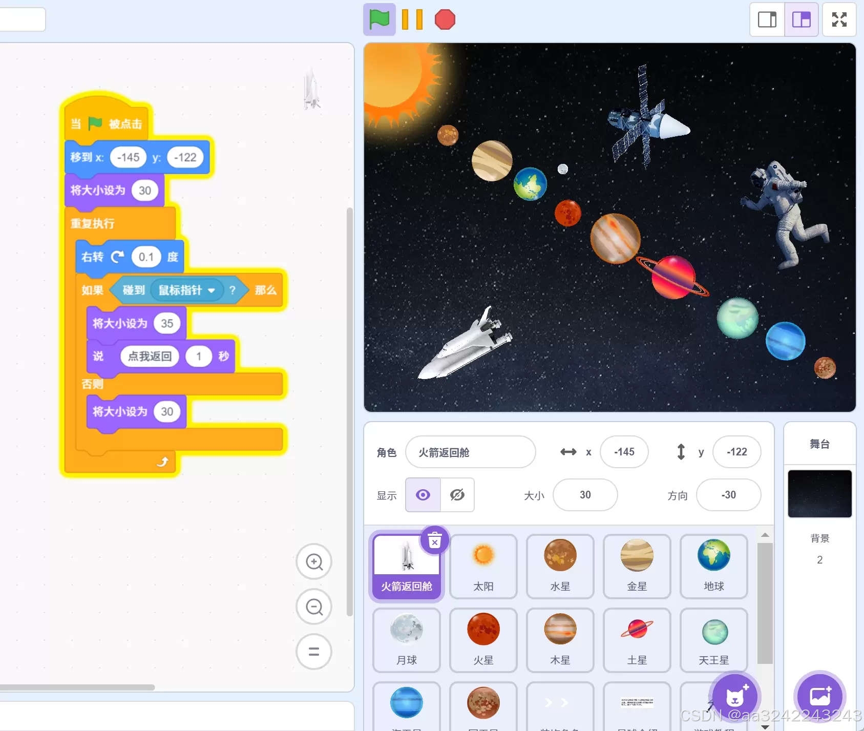The height and width of the screenshot is (731, 864).
Task: Click the size value 35 in block
Action: tap(167, 324)
